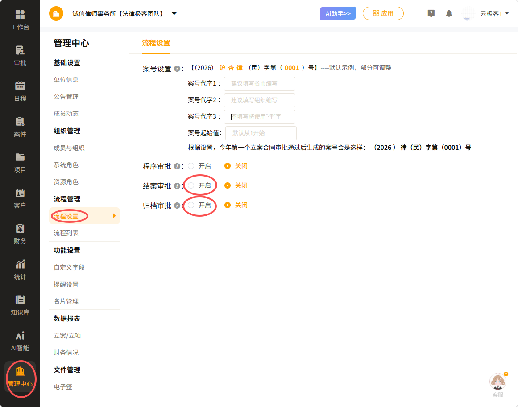Click info icon next to 归档审批
The width and height of the screenshot is (518, 407).
click(x=177, y=206)
